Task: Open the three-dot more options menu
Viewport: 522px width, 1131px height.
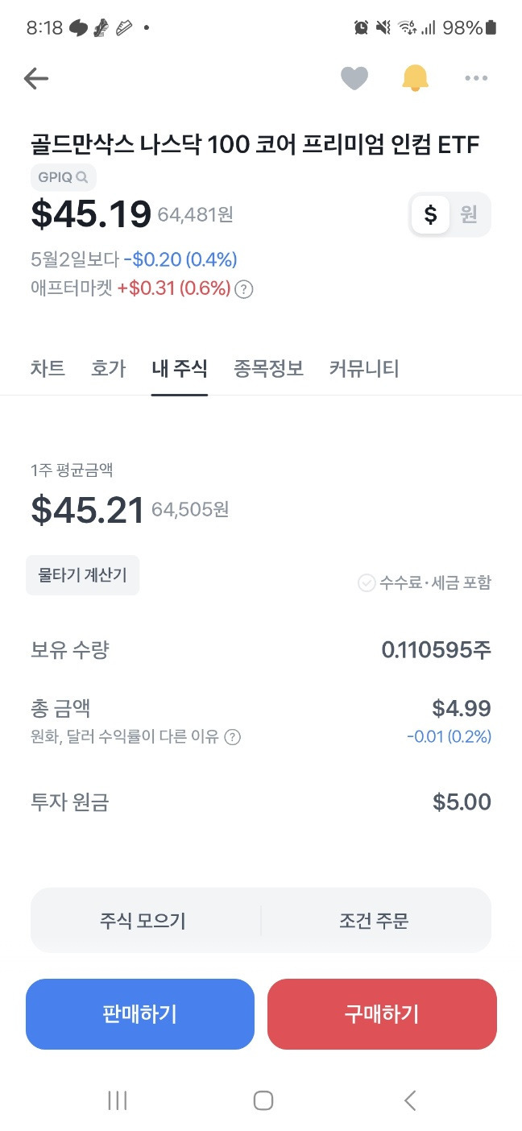Action: [x=476, y=78]
